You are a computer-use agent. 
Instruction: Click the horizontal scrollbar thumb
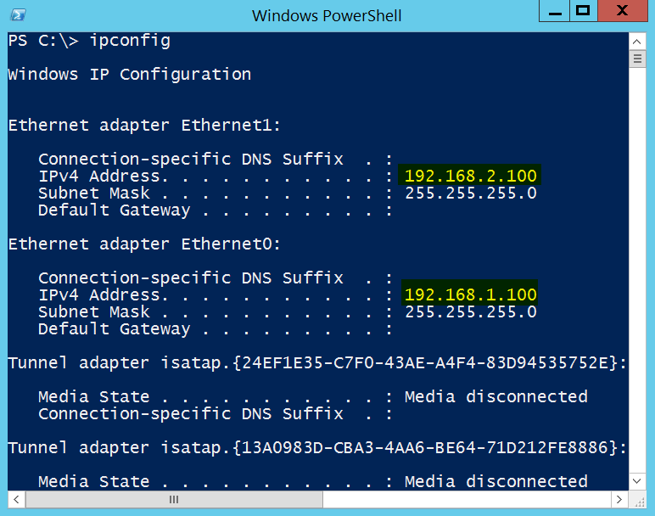click(174, 499)
